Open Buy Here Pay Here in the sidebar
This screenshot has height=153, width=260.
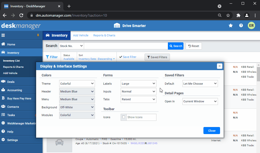18,98
